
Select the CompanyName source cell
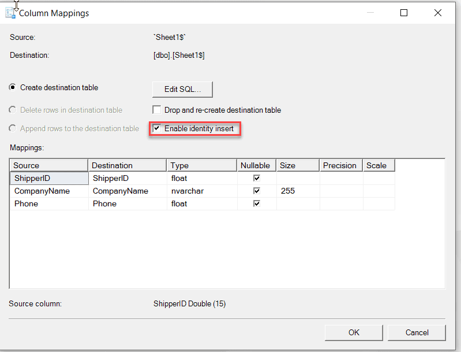(49, 191)
